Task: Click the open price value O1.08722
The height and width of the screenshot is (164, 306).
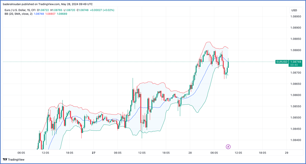Action: click(x=43, y=10)
